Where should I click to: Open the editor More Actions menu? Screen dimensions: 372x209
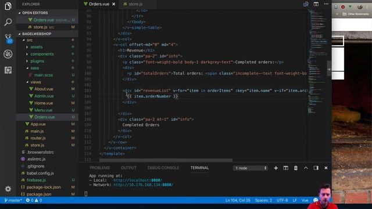coord(326,4)
